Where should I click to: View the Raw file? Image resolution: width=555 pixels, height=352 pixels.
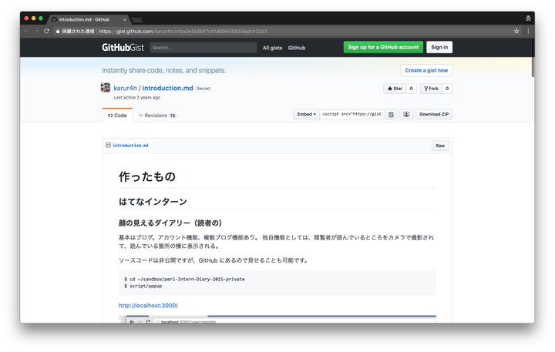(440, 146)
